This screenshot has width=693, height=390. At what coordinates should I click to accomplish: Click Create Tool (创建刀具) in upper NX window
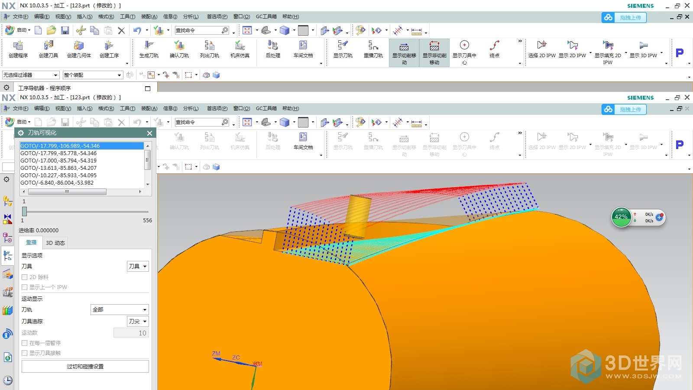(49, 49)
